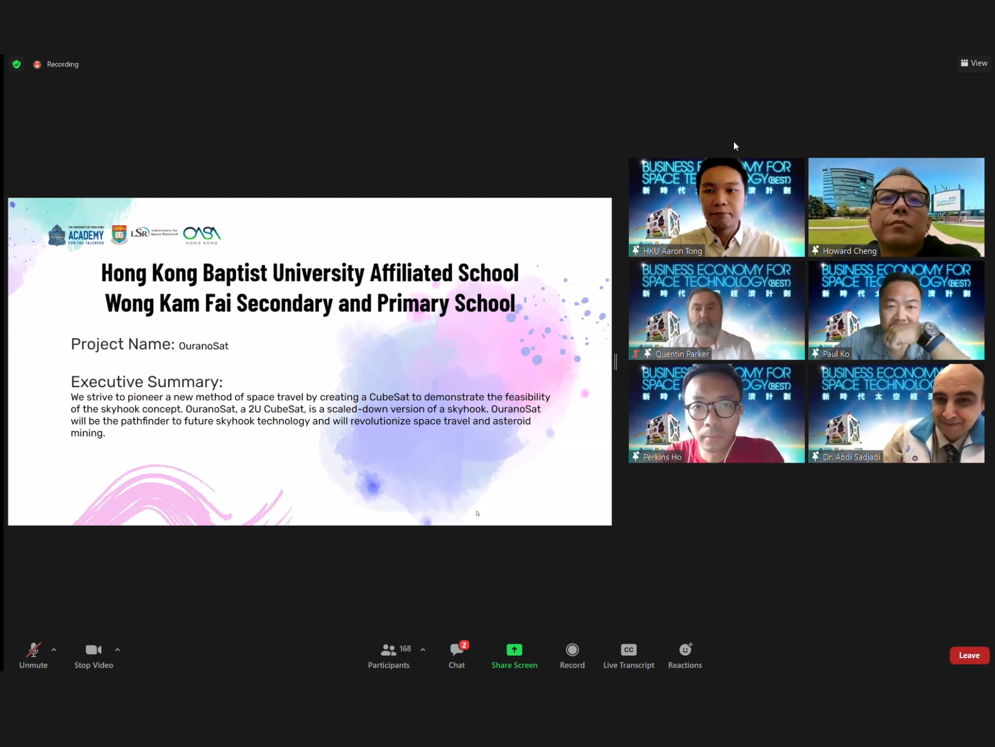
Task: Expand video options arrow beside Stop Video
Action: pos(117,650)
